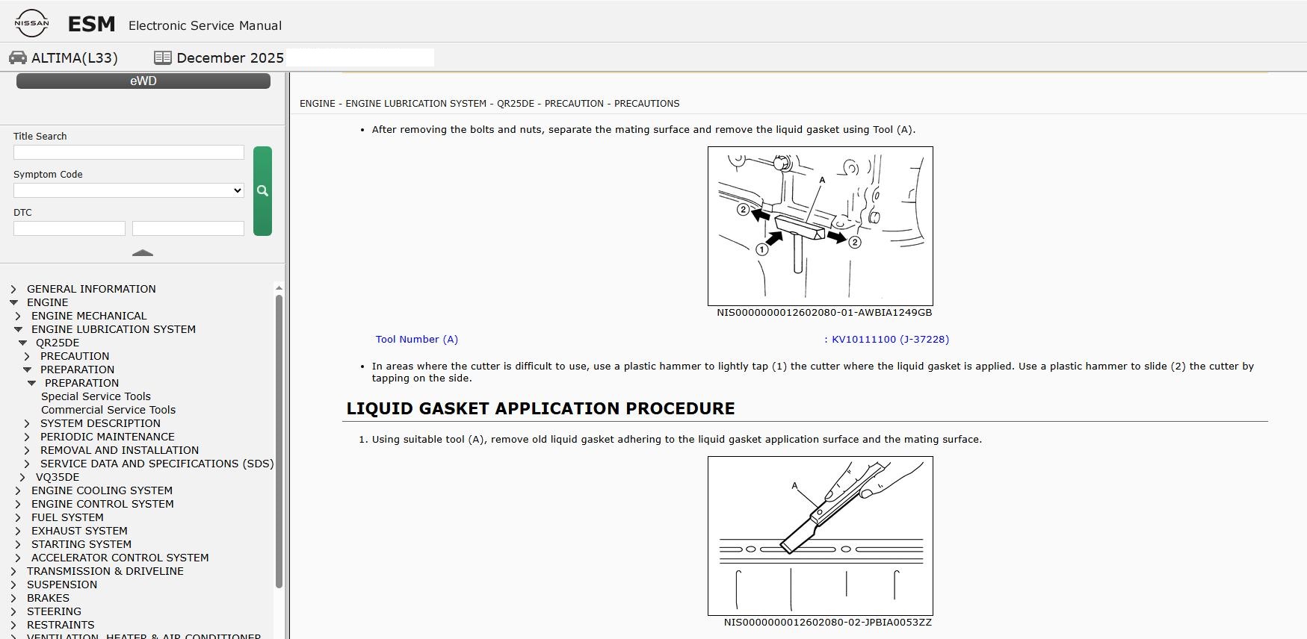The image size is (1307, 639).
Task: Click the December 2025 edition label
Action: (230, 58)
